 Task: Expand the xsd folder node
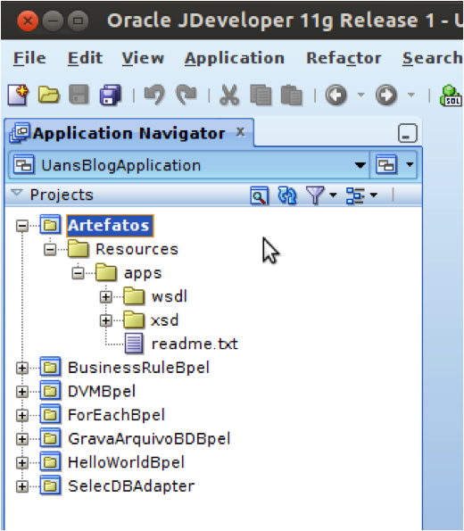click(105, 320)
